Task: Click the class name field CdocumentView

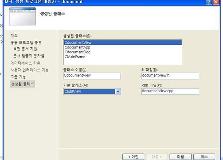Action: click(92, 76)
